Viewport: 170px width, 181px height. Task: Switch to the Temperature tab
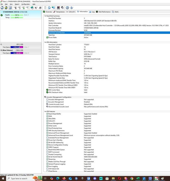[59, 12]
